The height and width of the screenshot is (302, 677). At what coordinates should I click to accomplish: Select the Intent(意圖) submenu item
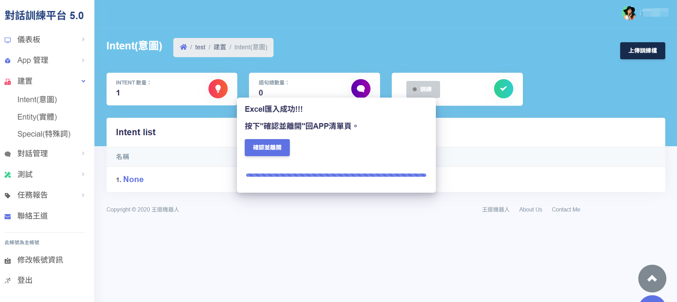coord(37,100)
